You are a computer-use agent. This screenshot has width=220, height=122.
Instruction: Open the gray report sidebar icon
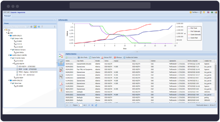pos(61,76)
